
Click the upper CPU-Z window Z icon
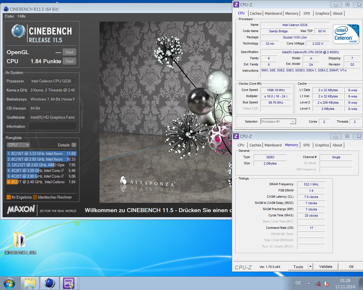(x=236, y=5)
